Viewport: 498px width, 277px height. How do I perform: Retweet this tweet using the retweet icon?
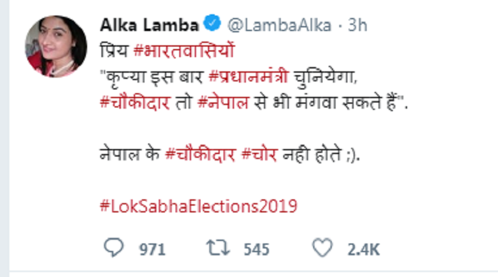coord(217,249)
